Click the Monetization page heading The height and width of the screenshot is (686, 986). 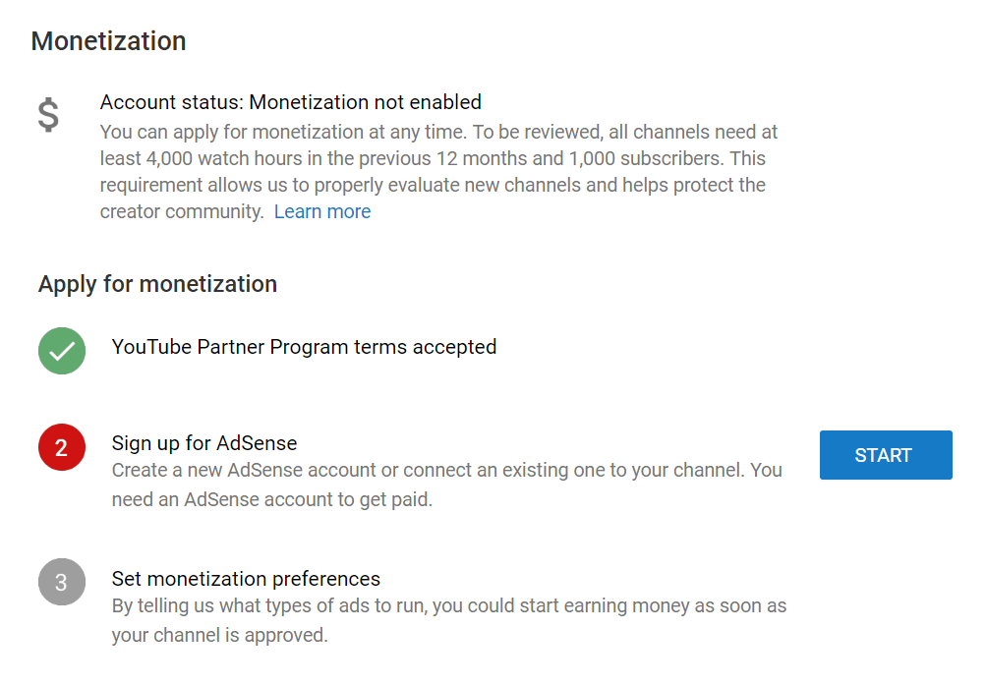[x=108, y=41]
